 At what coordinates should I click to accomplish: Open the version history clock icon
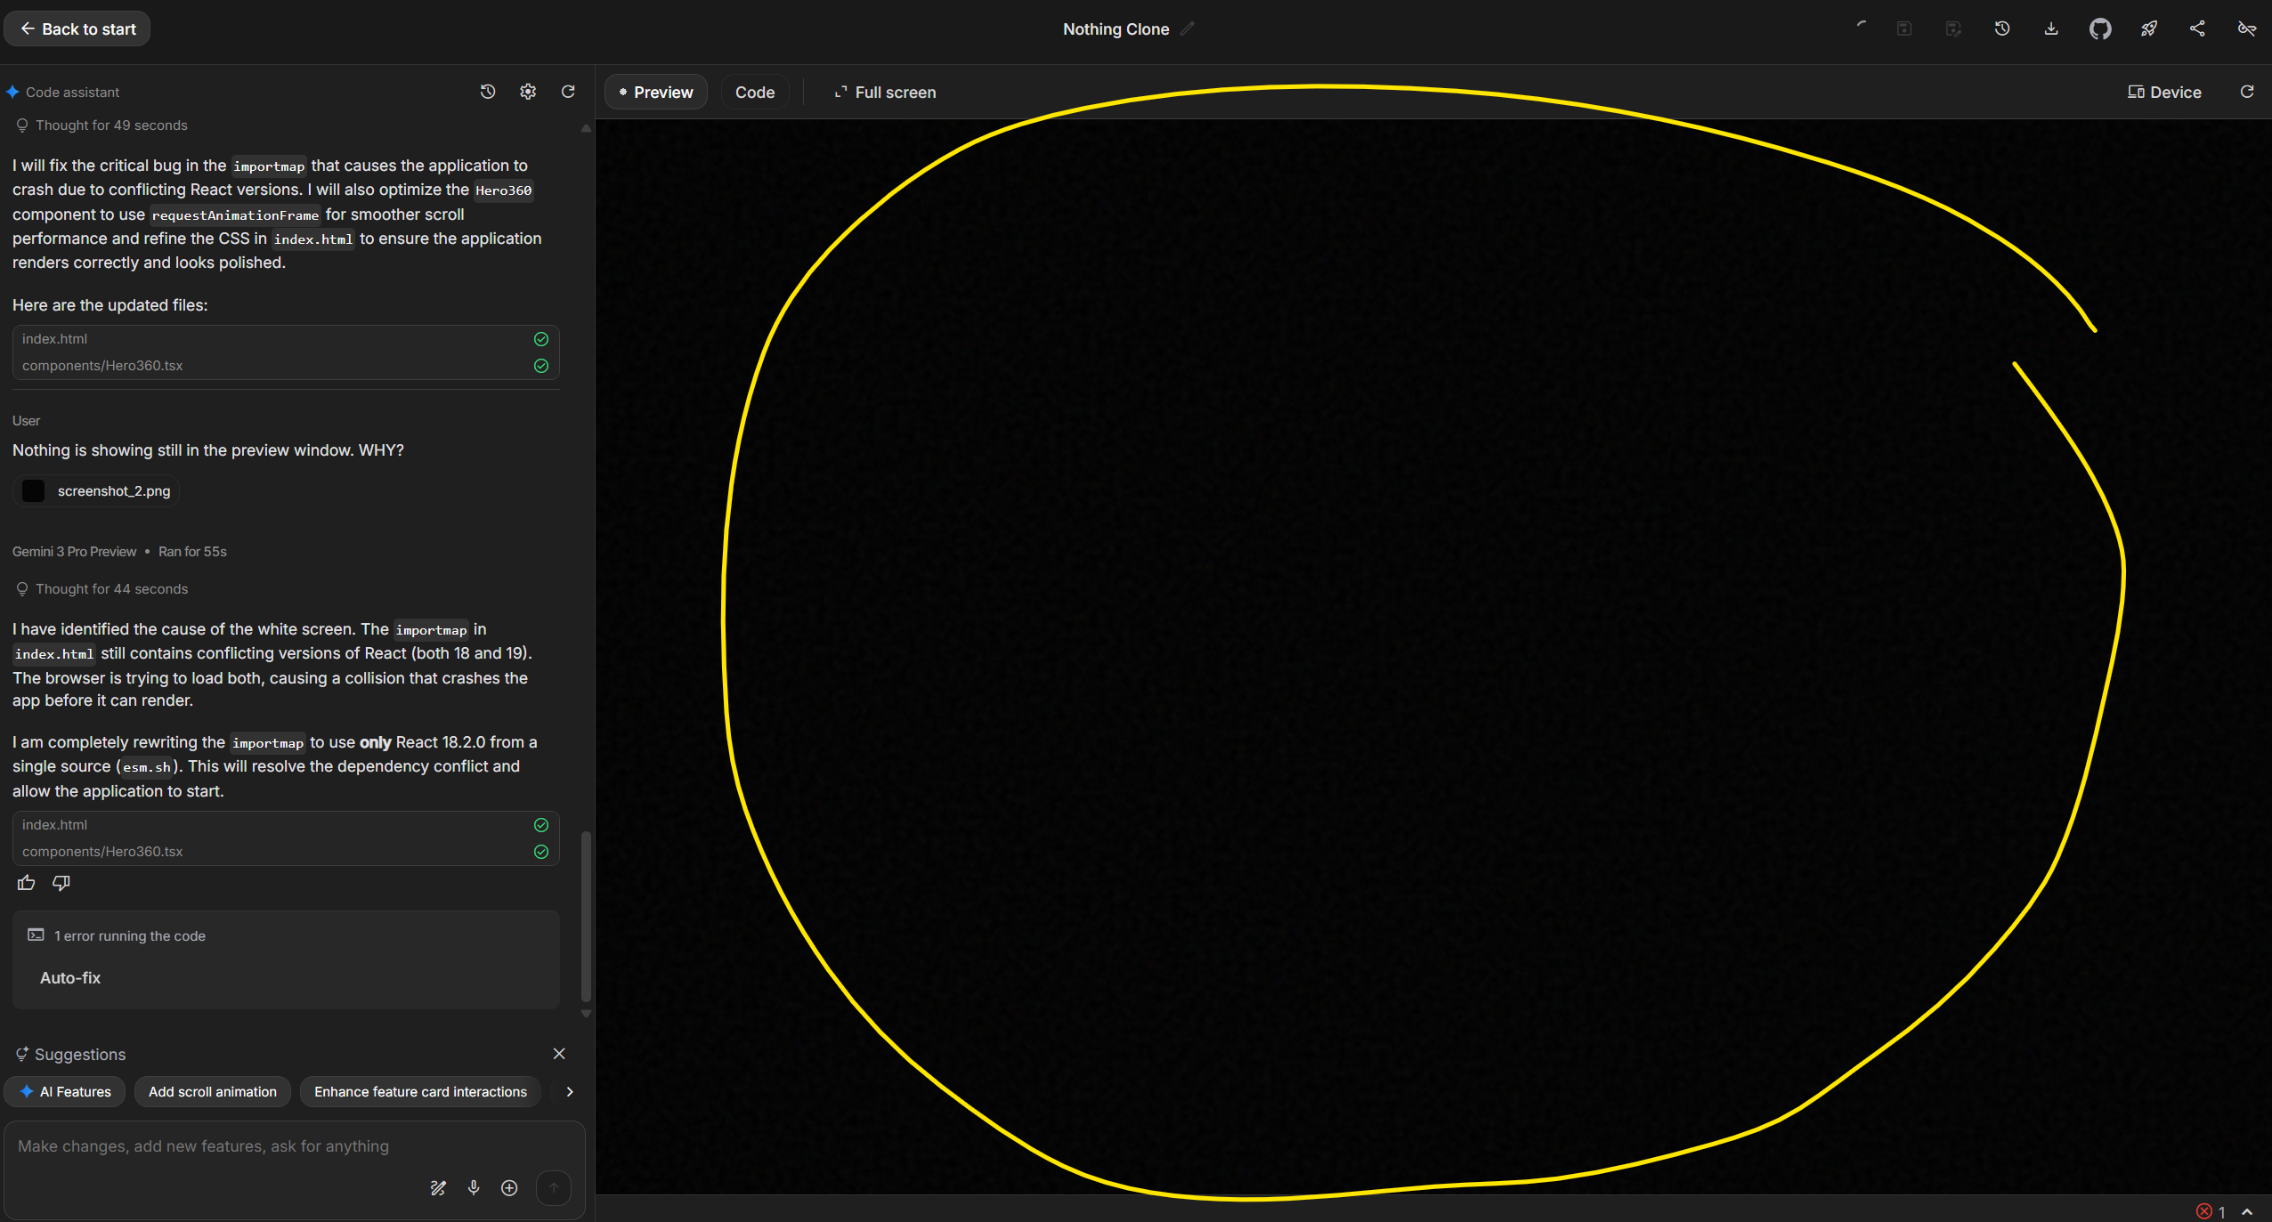[x=2002, y=28]
